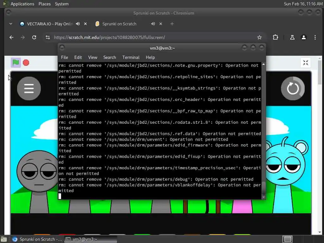Click the '.orc_header' error line in terminal

pyautogui.click(x=159, y=102)
